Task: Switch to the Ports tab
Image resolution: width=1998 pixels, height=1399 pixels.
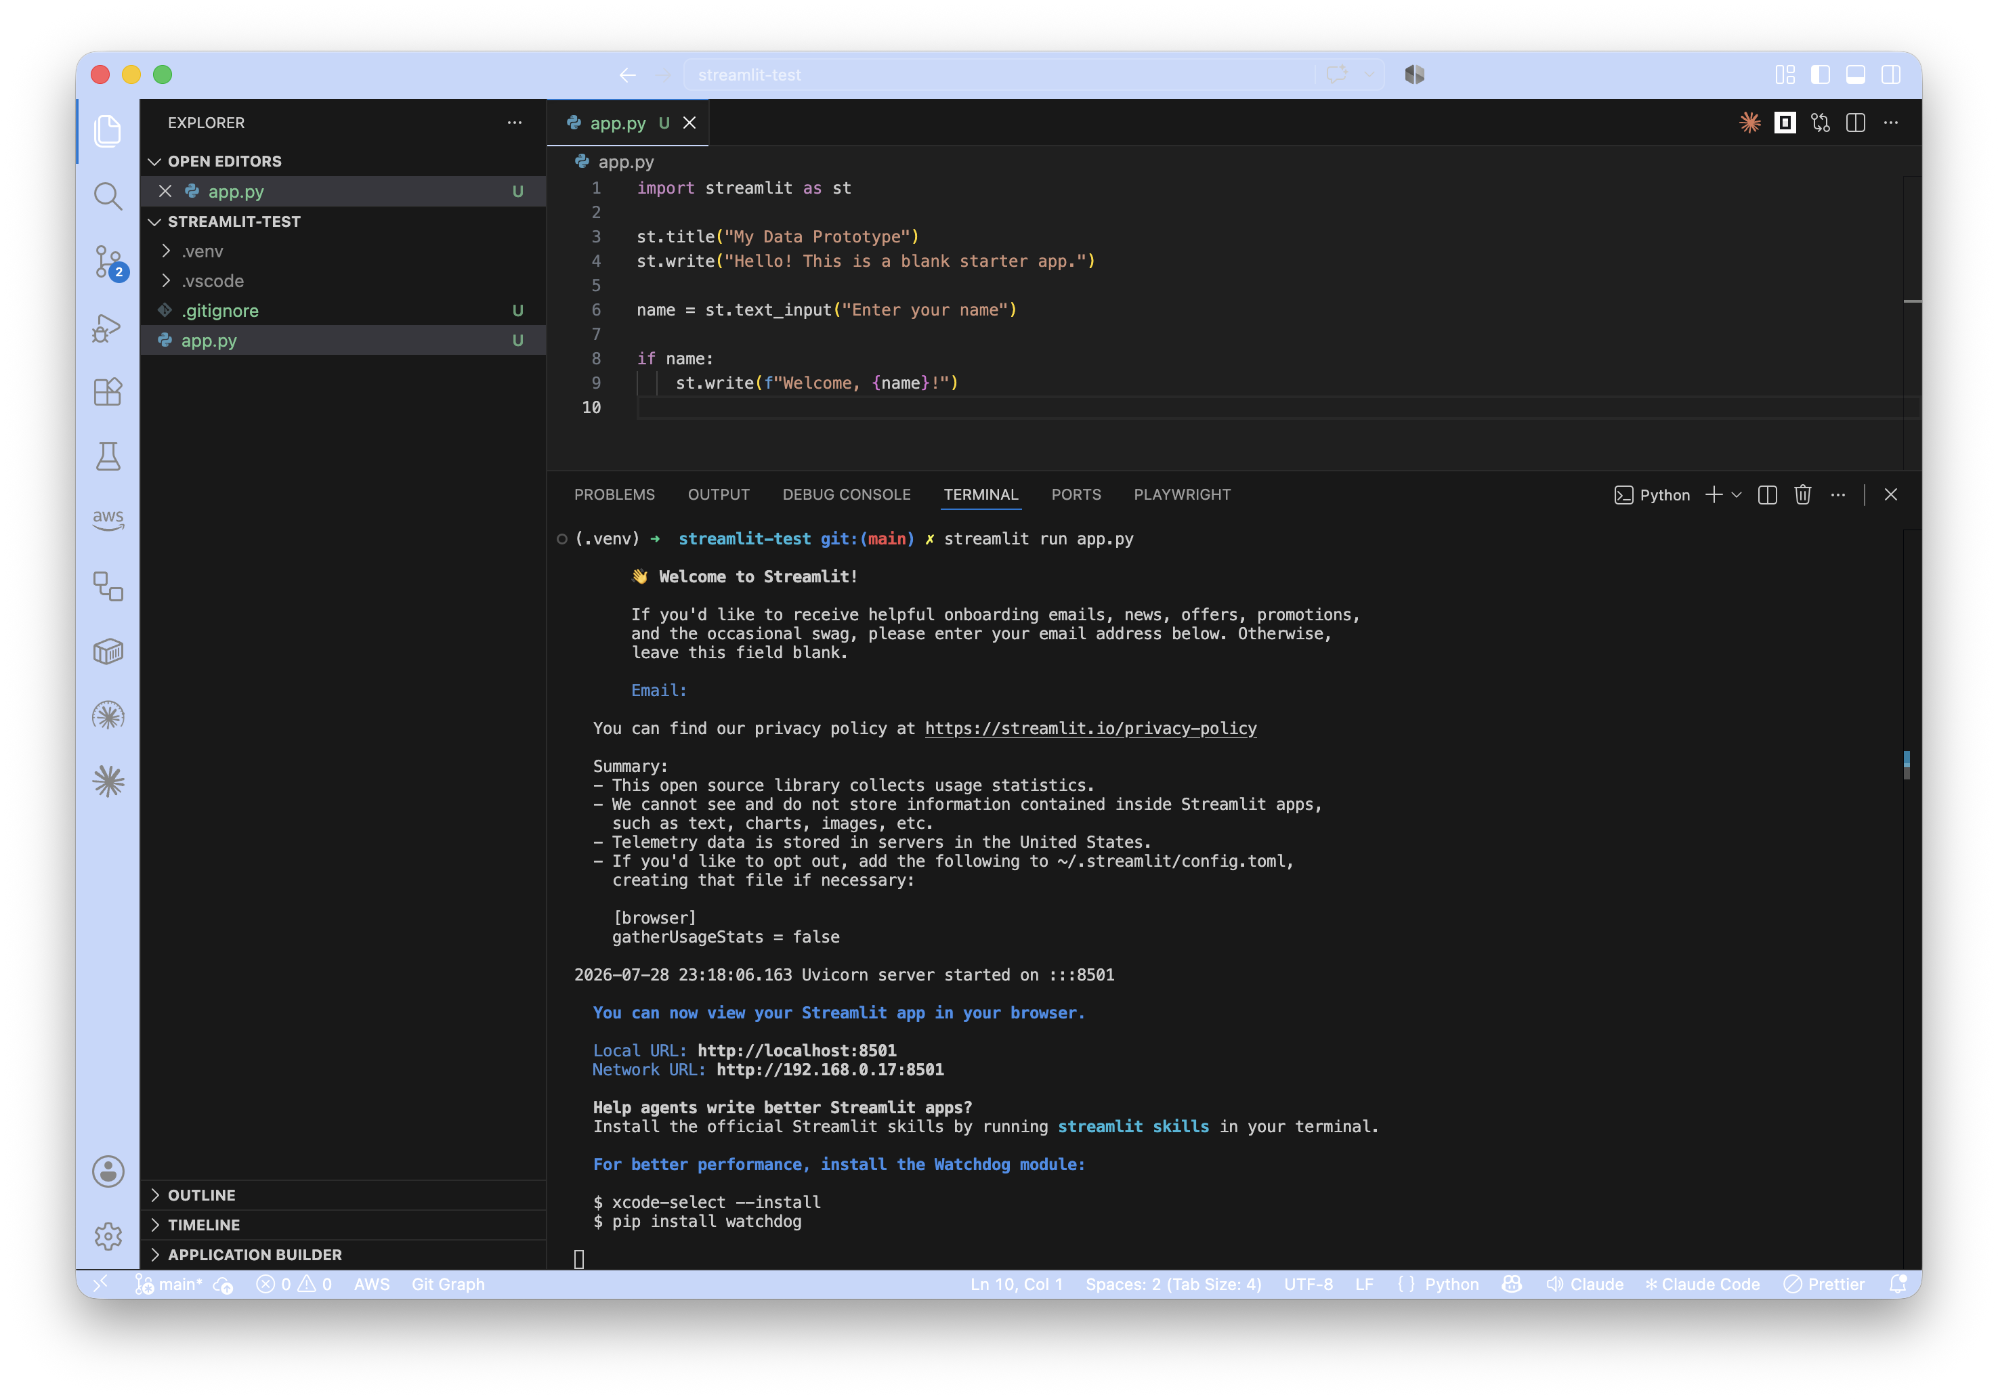Action: point(1076,495)
